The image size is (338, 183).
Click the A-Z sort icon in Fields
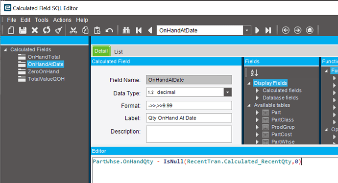pyautogui.click(x=254, y=73)
